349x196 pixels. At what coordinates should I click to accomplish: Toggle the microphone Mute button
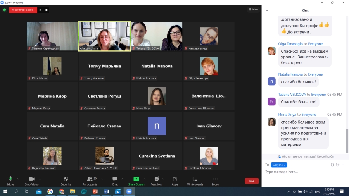click(10, 179)
